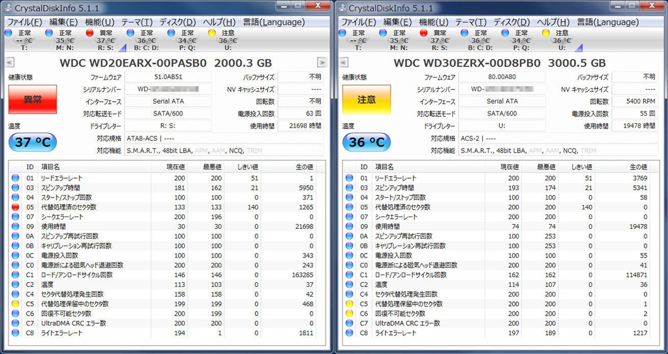Select シークエラーレート row in right window
Screen dimensions: 668x354
pyautogui.click(x=498, y=217)
